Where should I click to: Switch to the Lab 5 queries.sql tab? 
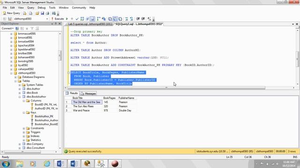click(90, 24)
